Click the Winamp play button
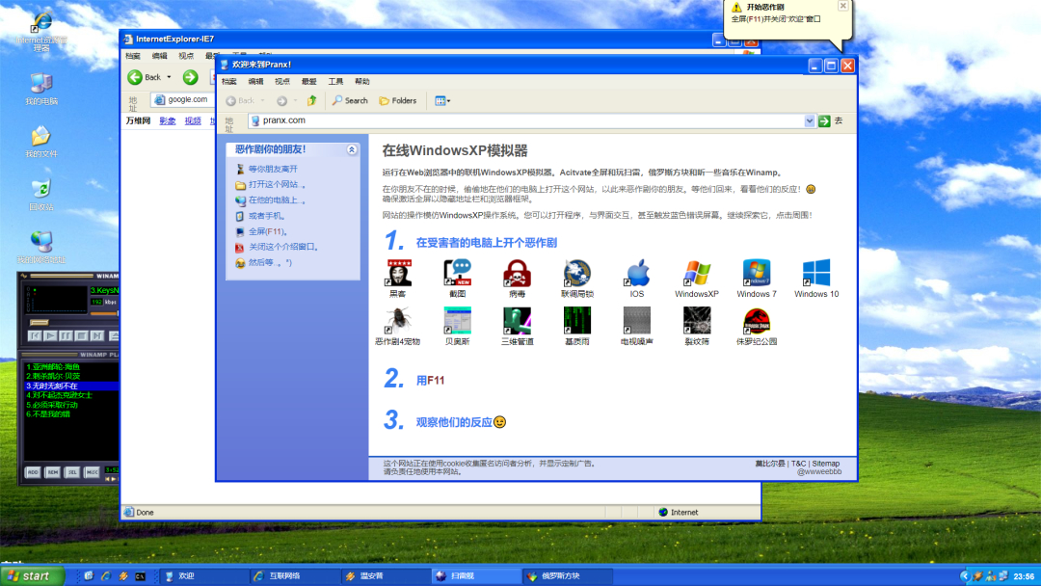The image size is (1041, 586). coord(50,336)
